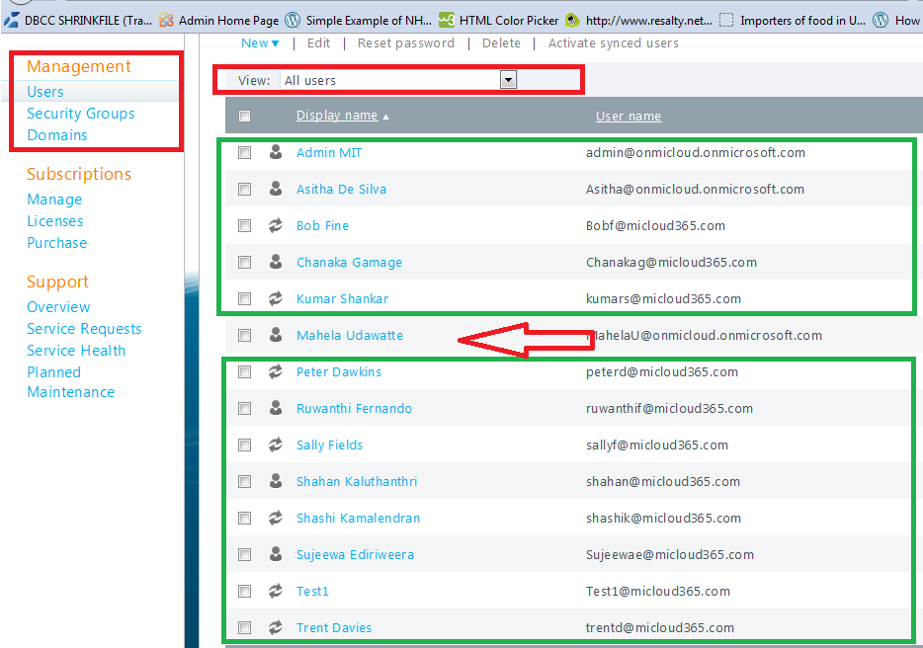The height and width of the screenshot is (648, 923).
Task: Click Delete in the toolbar
Action: [x=501, y=42]
